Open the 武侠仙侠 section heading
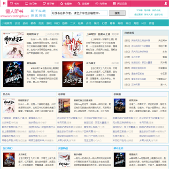Screen dimensions: 169x169 63,148
